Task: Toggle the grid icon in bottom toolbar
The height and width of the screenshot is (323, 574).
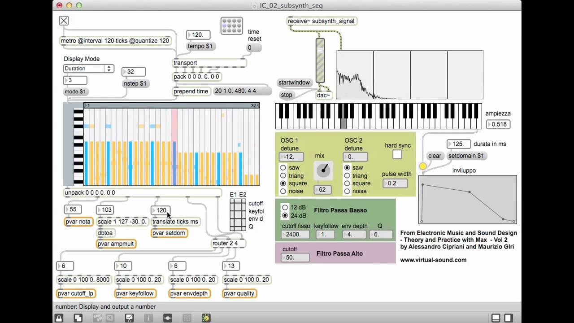Action: [x=187, y=318]
